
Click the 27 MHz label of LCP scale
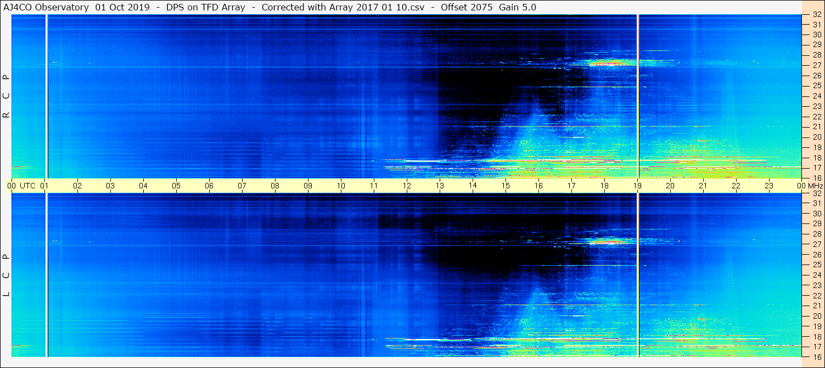tap(817, 244)
